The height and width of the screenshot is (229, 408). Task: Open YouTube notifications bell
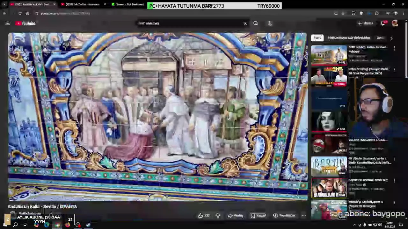coord(384,23)
